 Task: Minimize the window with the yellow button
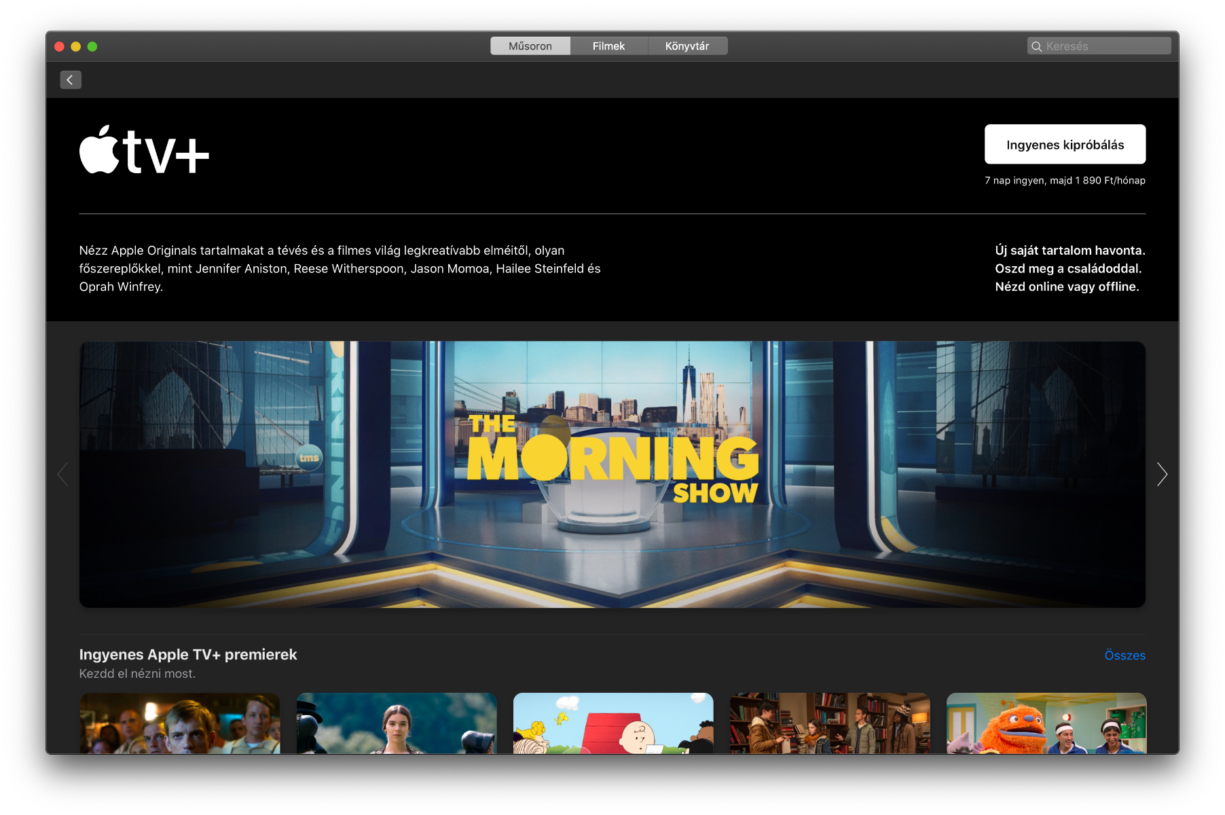tap(76, 46)
